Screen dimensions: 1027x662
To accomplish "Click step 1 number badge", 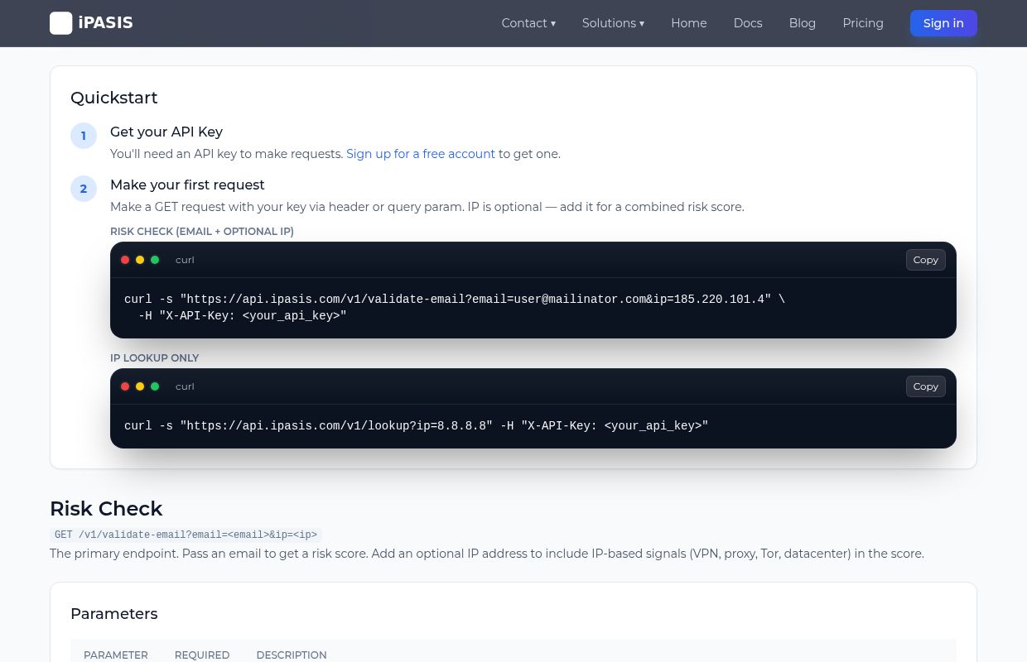I will (x=84, y=136).
